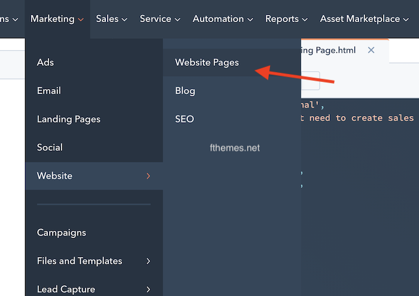Choose Landing Pages menu entry

click(94, 119)
